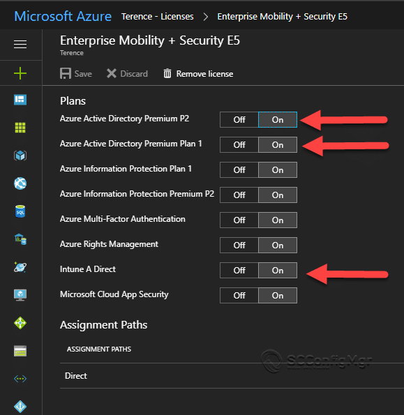
Task: Turn on Intune A Direct
Action: tap(278, 270)
